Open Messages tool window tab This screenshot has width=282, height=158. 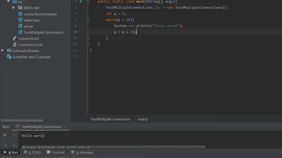pos(82,152)
